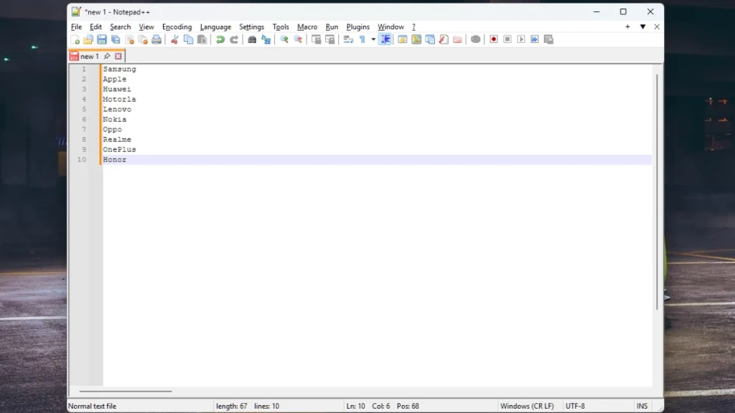Open the Plugins menu
This screenshot has height=413, width=735.
[x=358, y=27]
